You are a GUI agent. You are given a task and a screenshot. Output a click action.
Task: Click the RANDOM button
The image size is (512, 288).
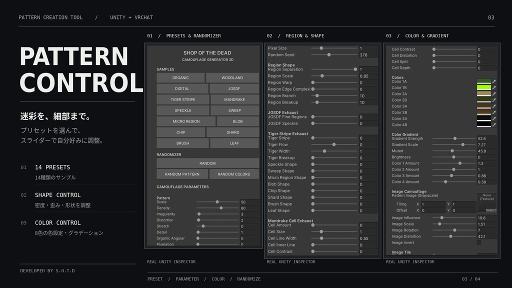pyautogui.click(x=207, y=163)
